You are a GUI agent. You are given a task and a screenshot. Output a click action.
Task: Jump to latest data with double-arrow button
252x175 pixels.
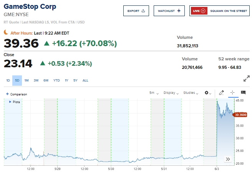click(x=228, y=159)
